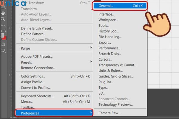Choose Adobe PDF Presets
Image resolution: width=179 pixels, height=119 pixels.
point(55,57)
